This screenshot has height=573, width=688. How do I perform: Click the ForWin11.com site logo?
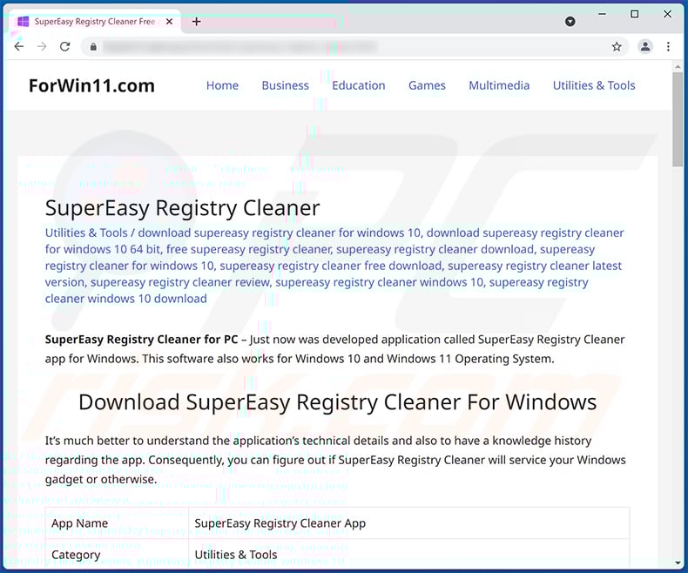pos(91,85)
